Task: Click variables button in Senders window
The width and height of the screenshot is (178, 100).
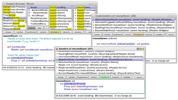Action: click(127, 77)
